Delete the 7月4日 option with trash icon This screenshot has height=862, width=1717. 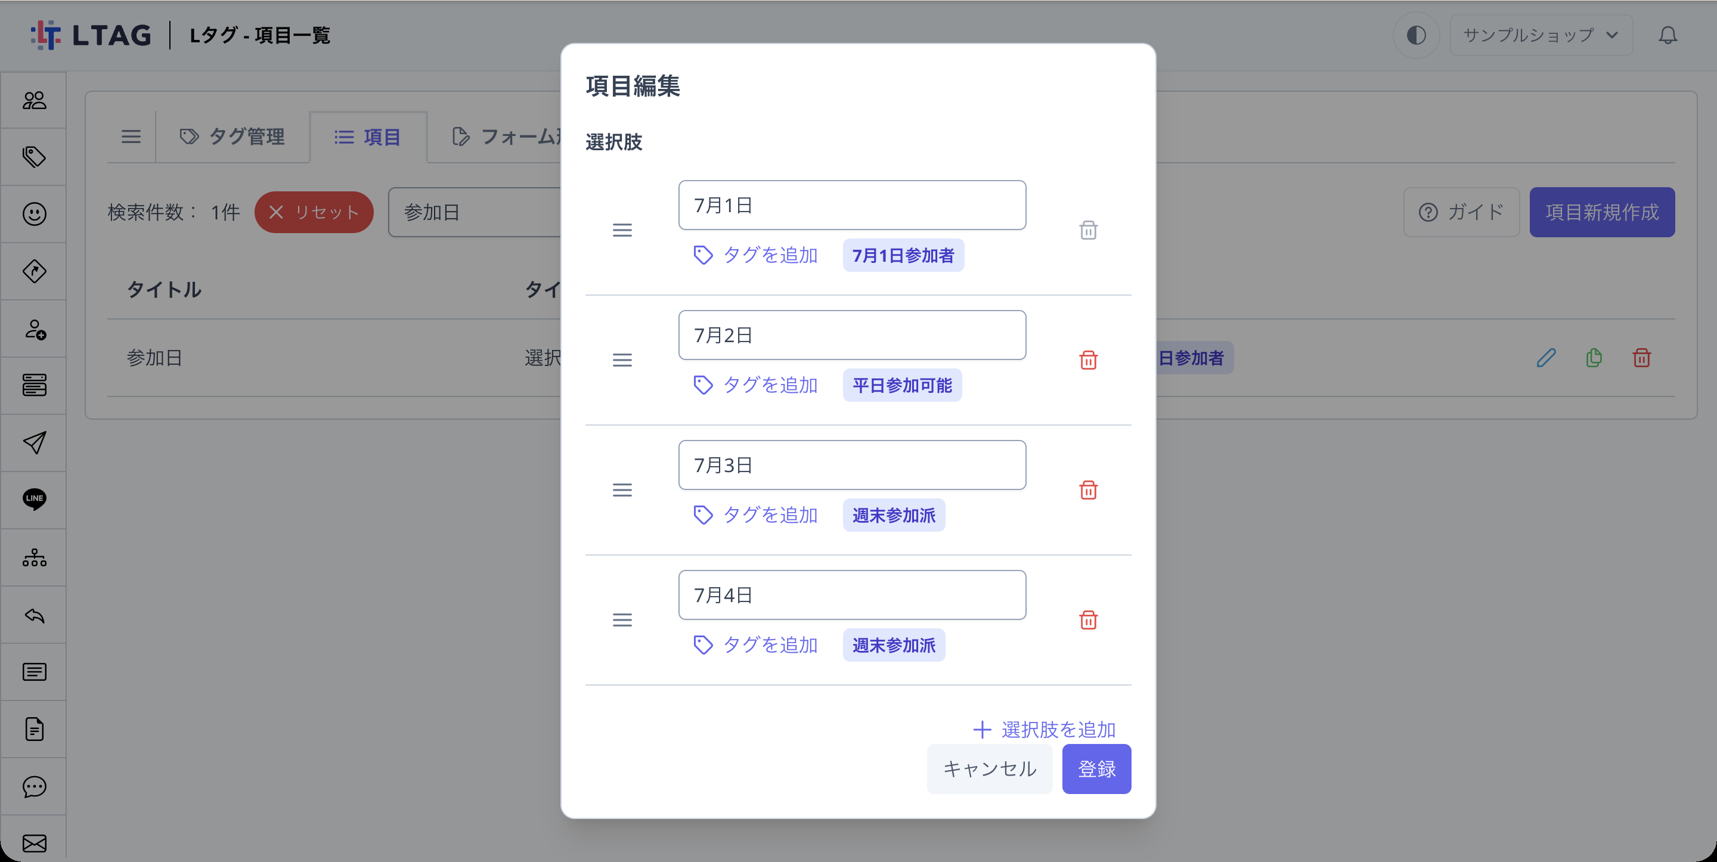point(1089,620)
